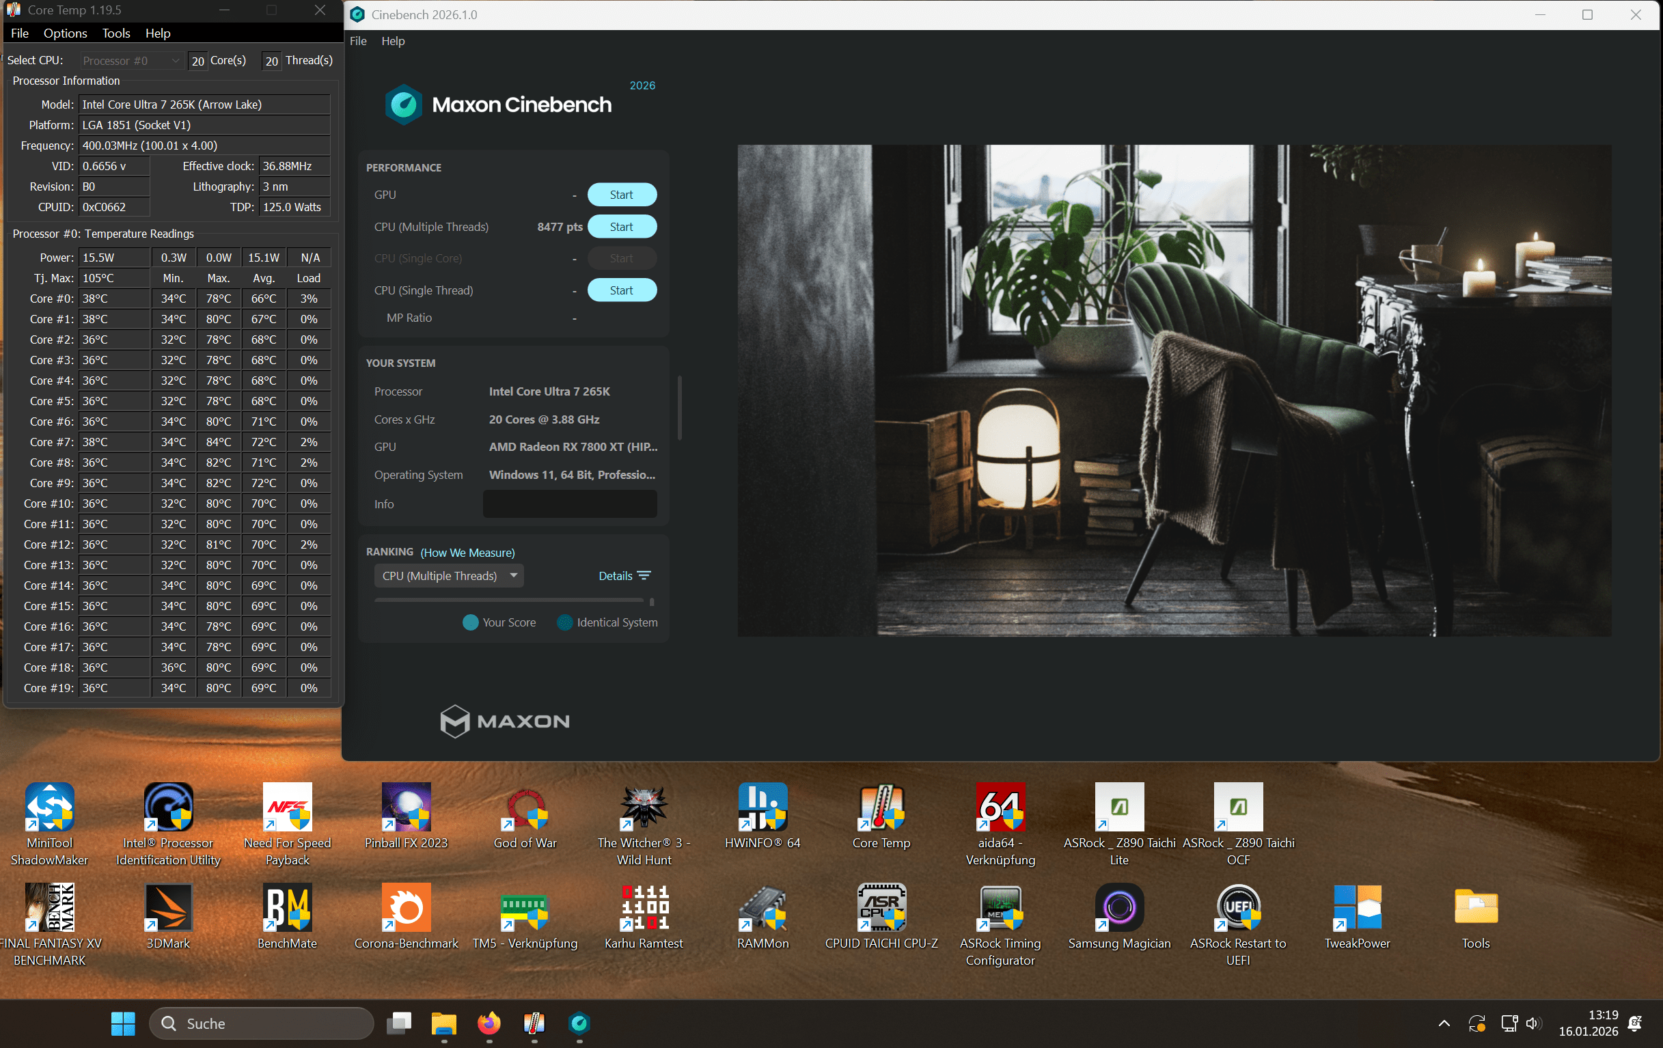Open the BenchMate desktop icon
1663x1048 pixels.
click(286, 907)
